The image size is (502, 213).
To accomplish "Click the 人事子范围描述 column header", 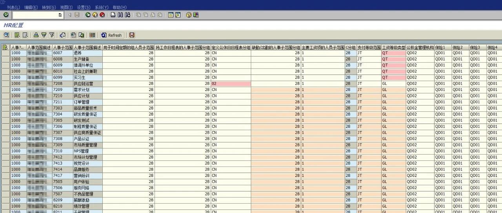I will pos(87,47).
